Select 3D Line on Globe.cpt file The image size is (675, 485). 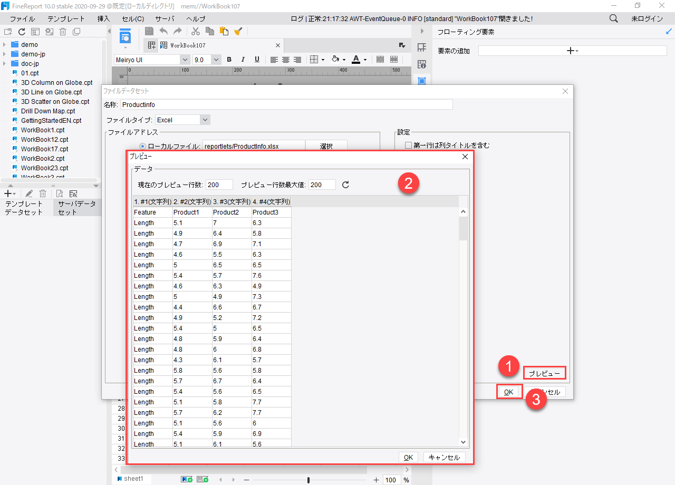(x=52, y=92)
